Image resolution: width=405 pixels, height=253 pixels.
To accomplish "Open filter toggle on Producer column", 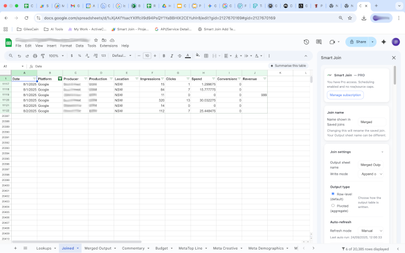I will click(x=85, y=79).
